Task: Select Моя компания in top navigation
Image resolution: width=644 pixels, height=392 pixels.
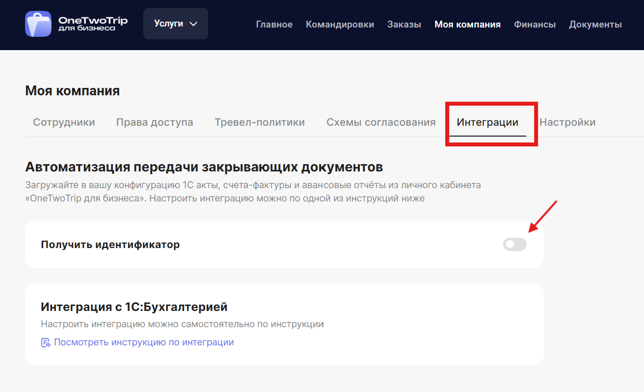Action: [x=467, y=24]
